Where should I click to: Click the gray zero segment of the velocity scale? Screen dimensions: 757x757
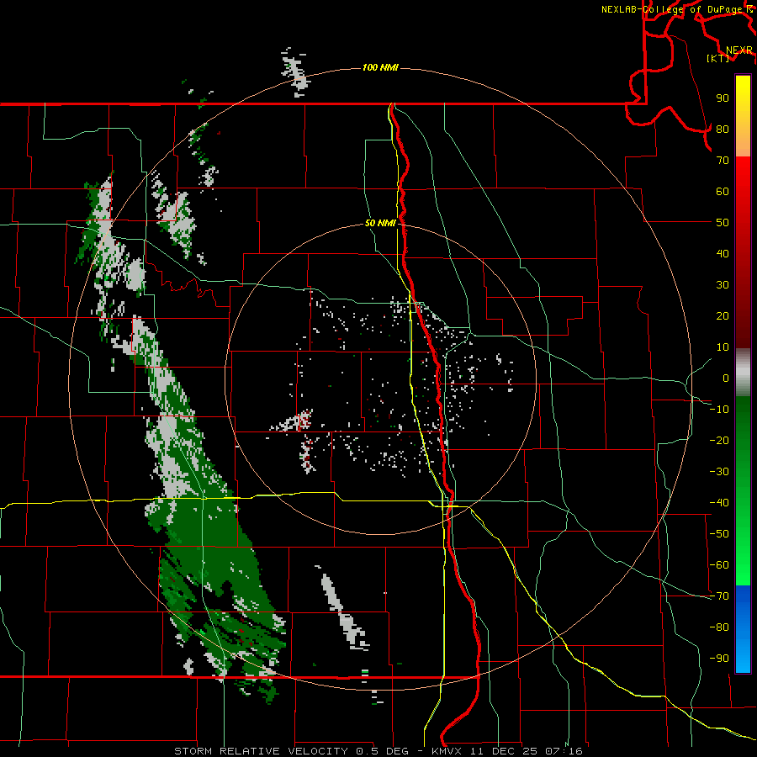pyautogui.click(x=743, y=373)
